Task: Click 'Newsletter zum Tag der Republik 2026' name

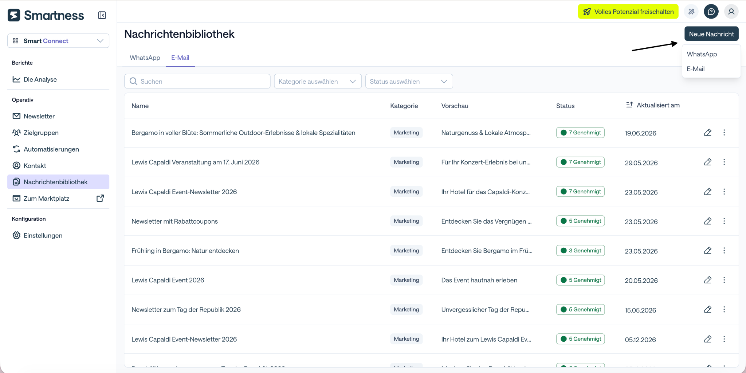Action: (186, 310)
